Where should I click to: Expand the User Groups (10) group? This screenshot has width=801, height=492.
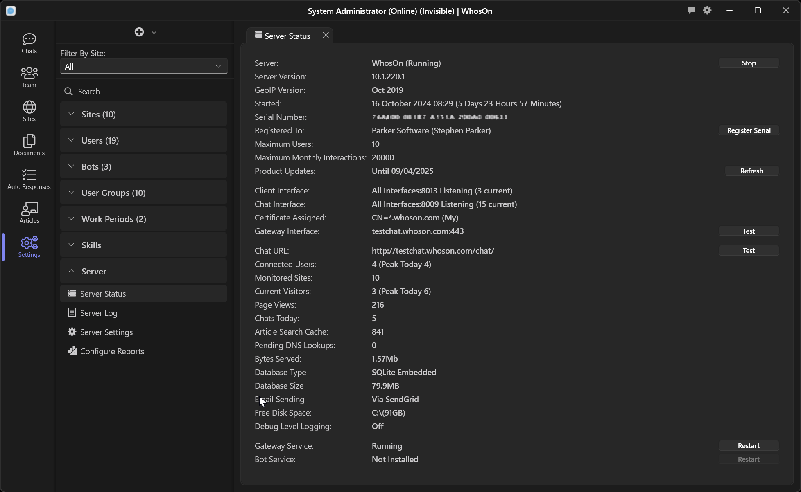click(x=144, y=193)
